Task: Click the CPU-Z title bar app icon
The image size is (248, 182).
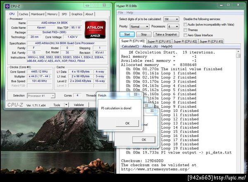Action: click(7, 6)
